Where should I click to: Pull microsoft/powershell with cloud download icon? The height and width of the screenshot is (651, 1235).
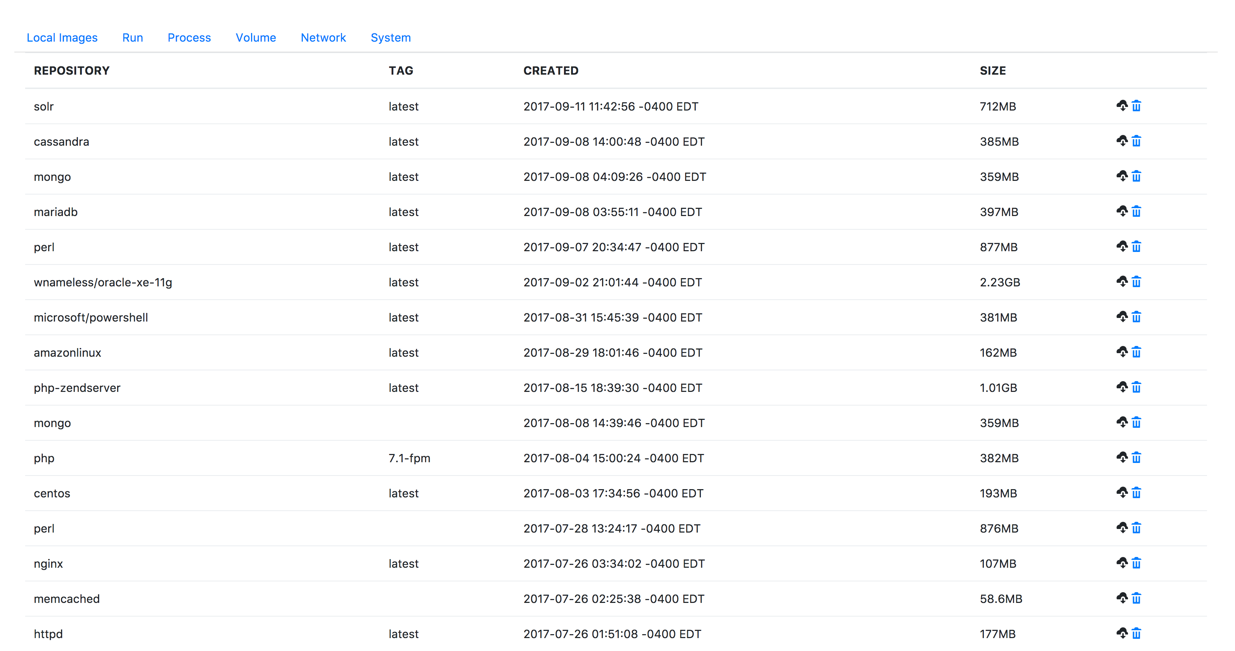point(1122,317)
